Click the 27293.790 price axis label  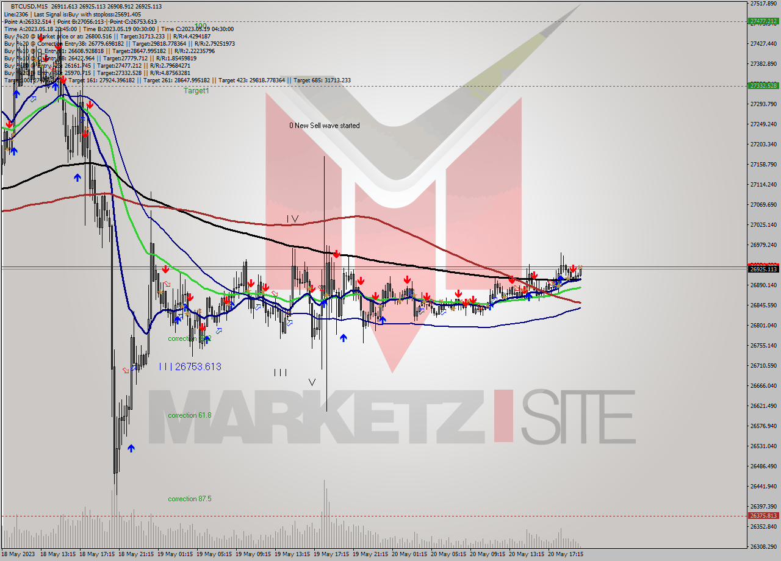click(x=763, y=104)
